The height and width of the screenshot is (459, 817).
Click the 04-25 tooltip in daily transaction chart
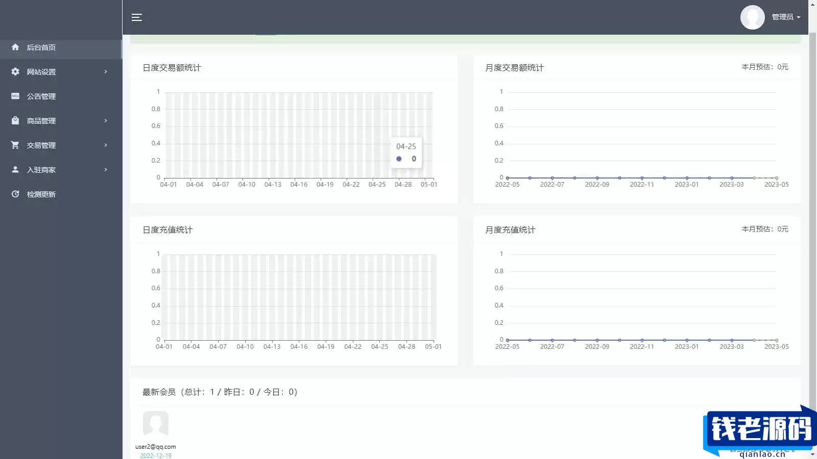pos(406,152)
